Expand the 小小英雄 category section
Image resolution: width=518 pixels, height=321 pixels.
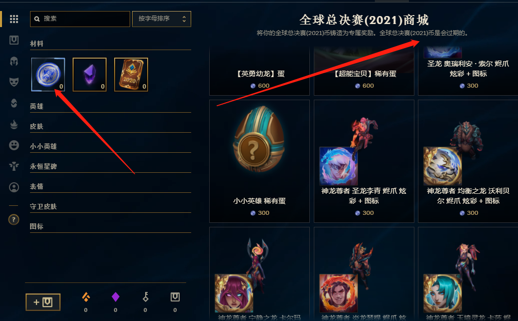tap(110, 146)
